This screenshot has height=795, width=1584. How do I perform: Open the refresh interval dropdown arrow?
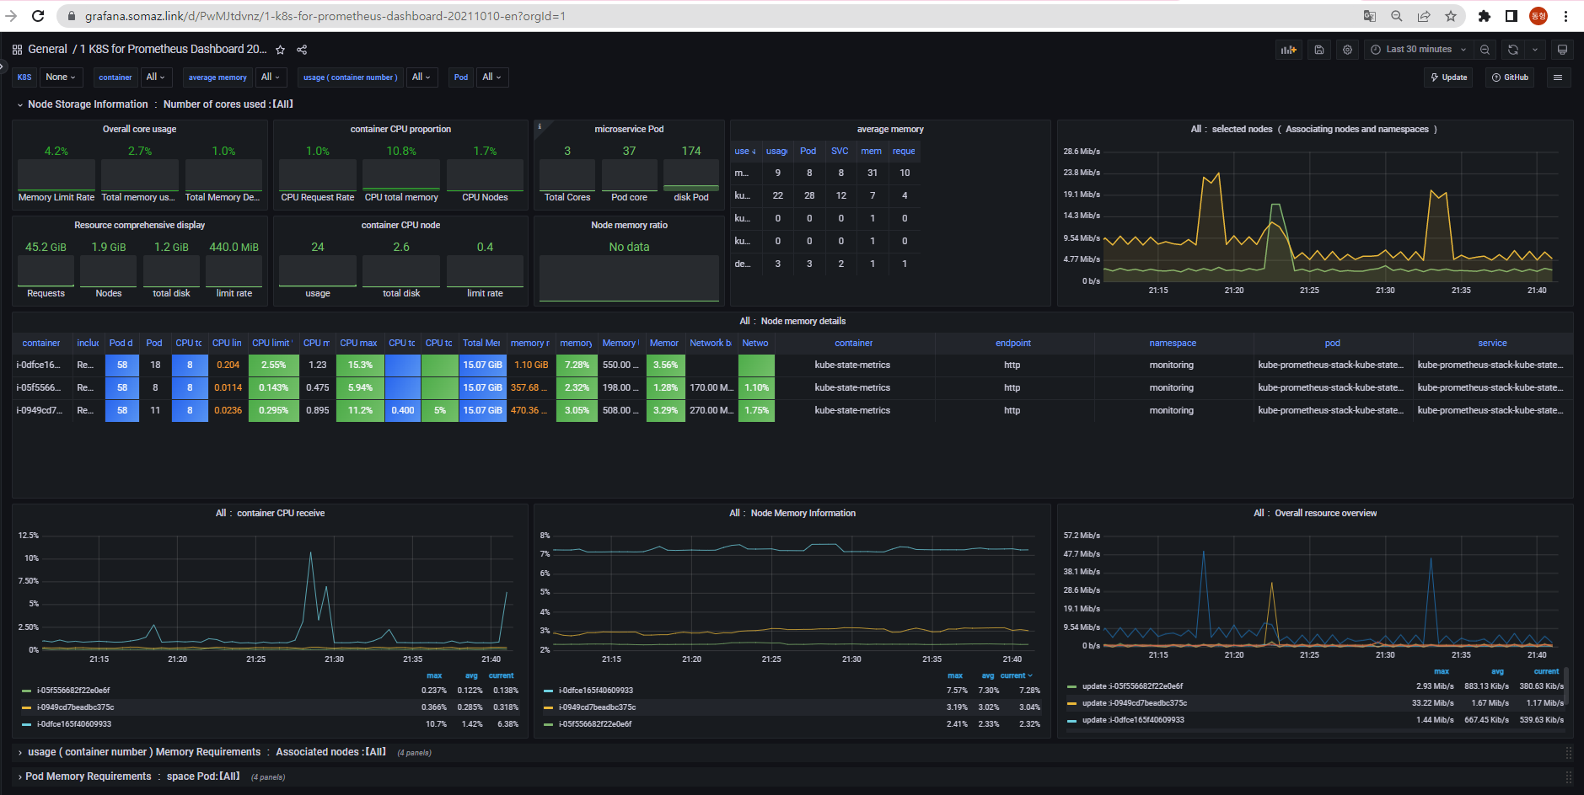1535,50
